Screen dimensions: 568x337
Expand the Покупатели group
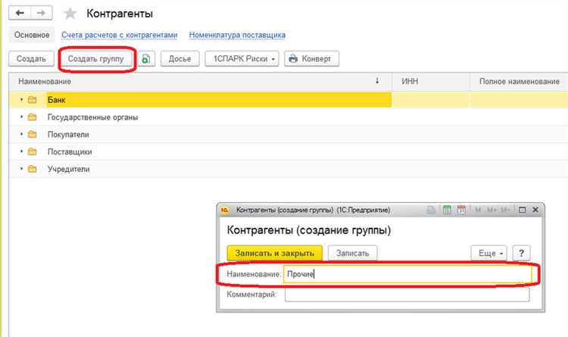point(21,135)
